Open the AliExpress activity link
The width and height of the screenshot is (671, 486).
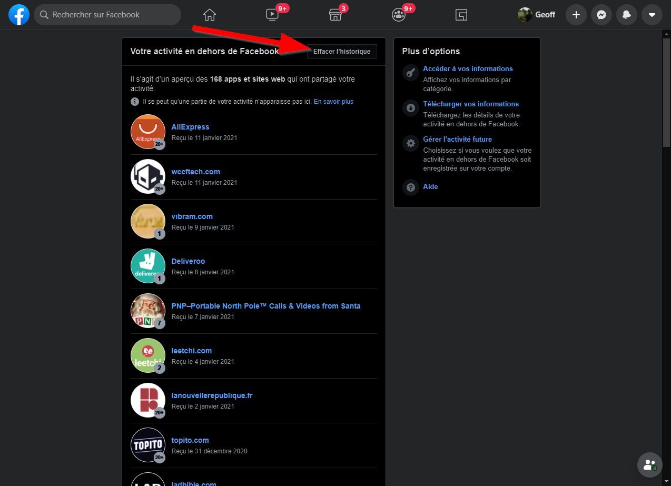190,127
